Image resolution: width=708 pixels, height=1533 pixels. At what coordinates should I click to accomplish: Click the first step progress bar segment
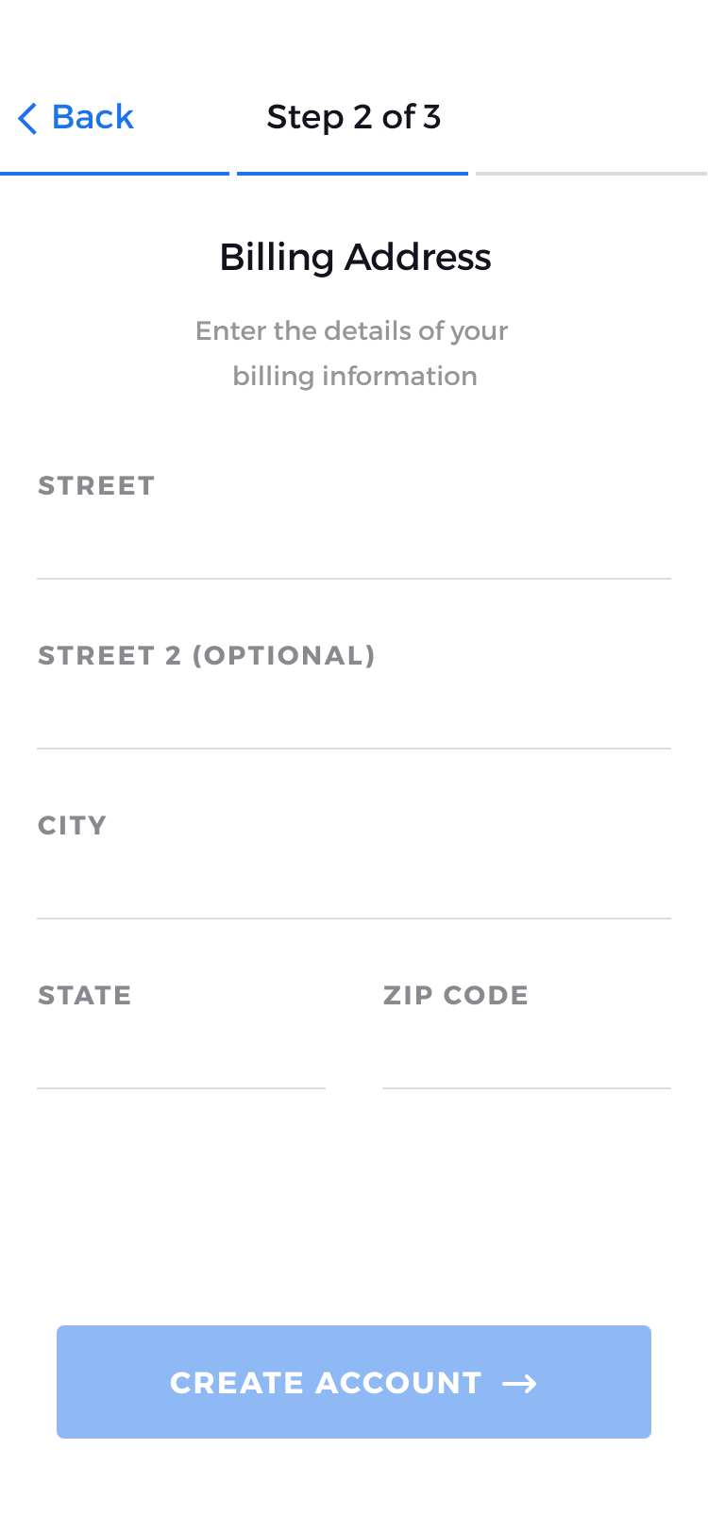pyautogui.click(x=115, y=174)
